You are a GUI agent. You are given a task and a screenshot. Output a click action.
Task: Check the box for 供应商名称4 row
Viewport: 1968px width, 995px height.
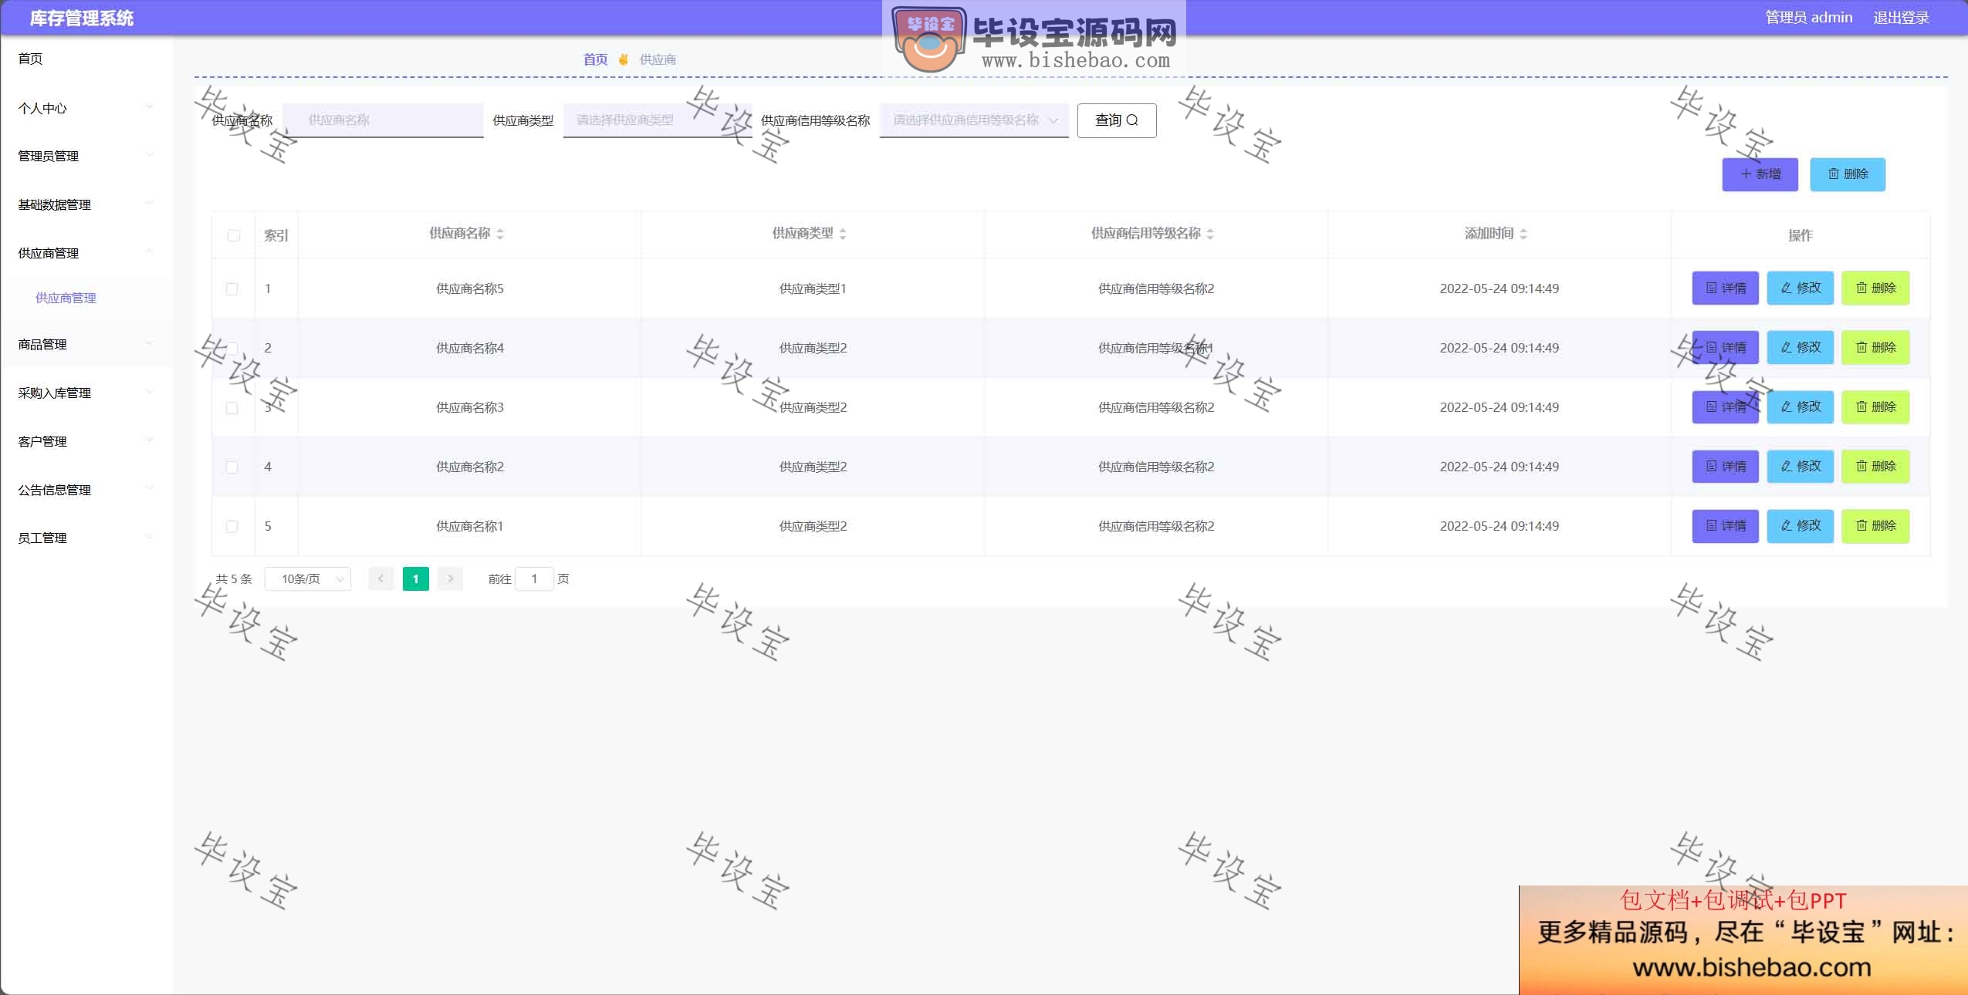pos(232,348)
